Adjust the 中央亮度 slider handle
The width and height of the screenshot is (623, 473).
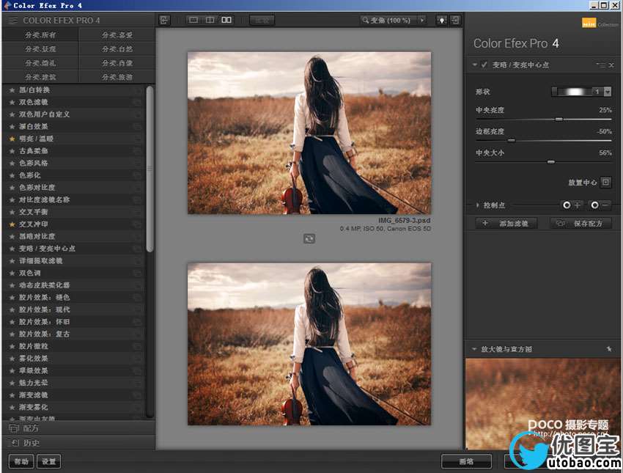(x=559, y=120)
